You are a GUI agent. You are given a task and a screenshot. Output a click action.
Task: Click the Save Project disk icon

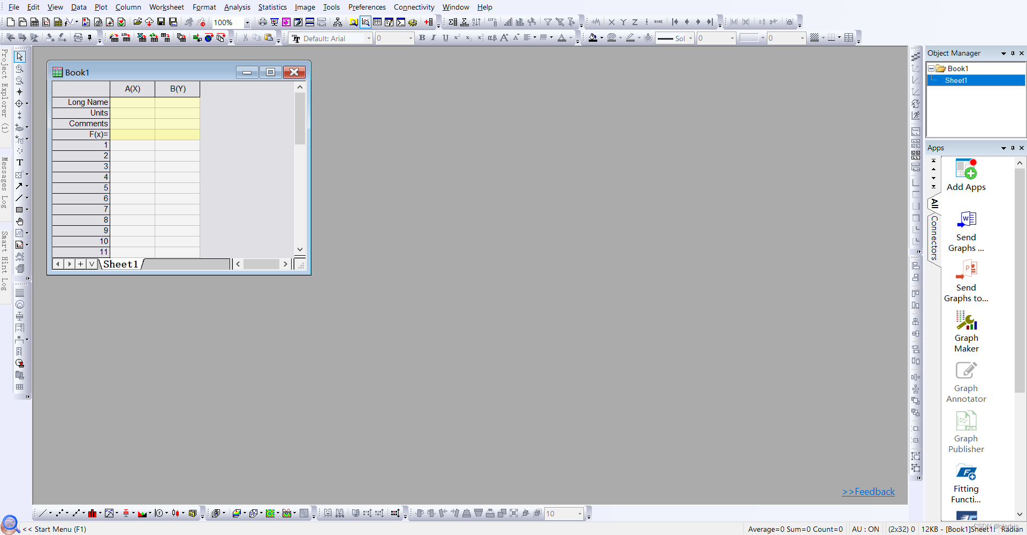161,22
